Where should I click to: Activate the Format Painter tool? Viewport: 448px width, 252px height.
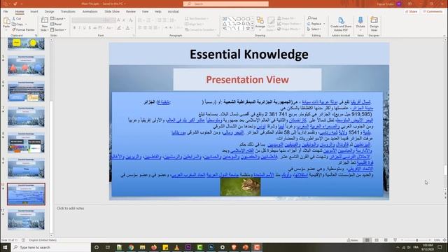[x=23, y=29]
